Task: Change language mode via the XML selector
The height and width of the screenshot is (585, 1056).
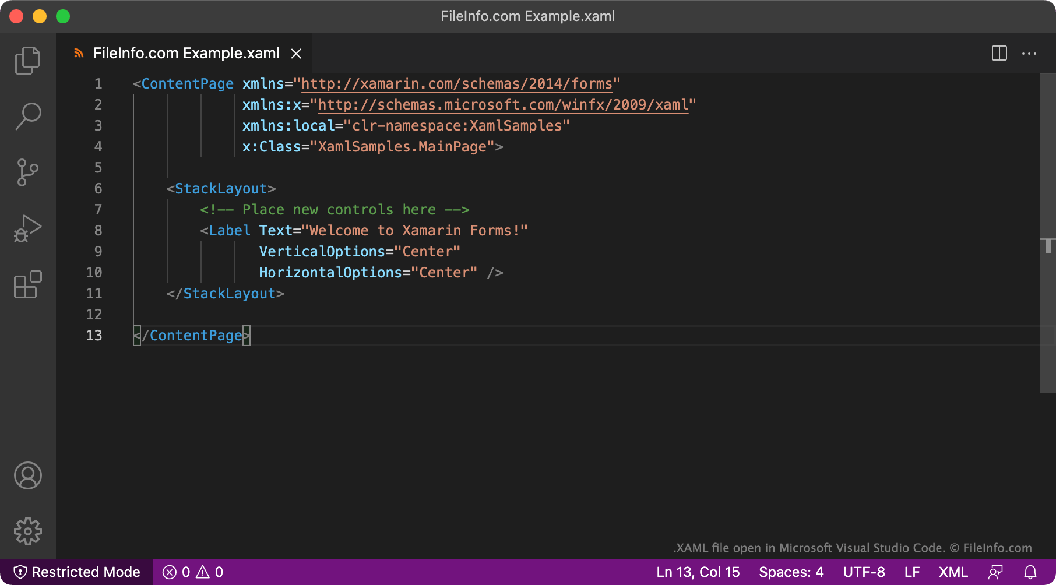Action: click(x=952, y=572)
